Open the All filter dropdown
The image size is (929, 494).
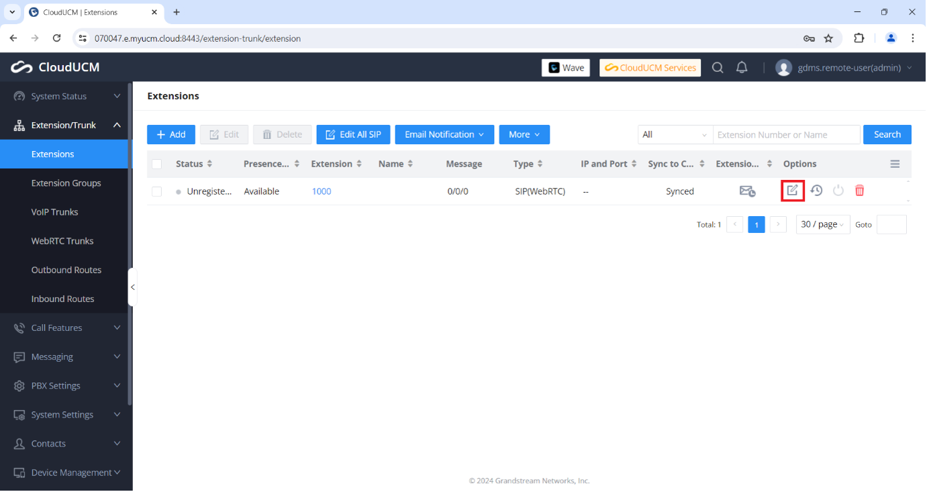coord(675,134)
